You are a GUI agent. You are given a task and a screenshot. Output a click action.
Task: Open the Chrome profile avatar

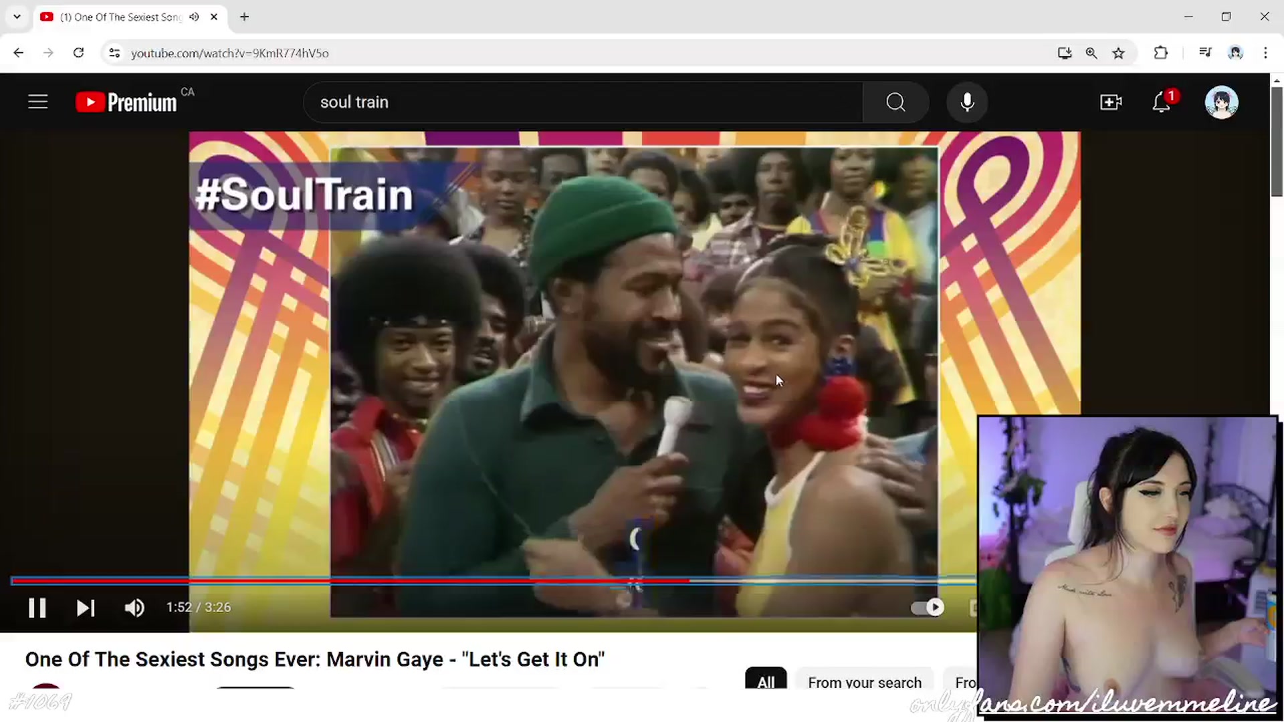pyautogui.click(x=1235, y=53)
